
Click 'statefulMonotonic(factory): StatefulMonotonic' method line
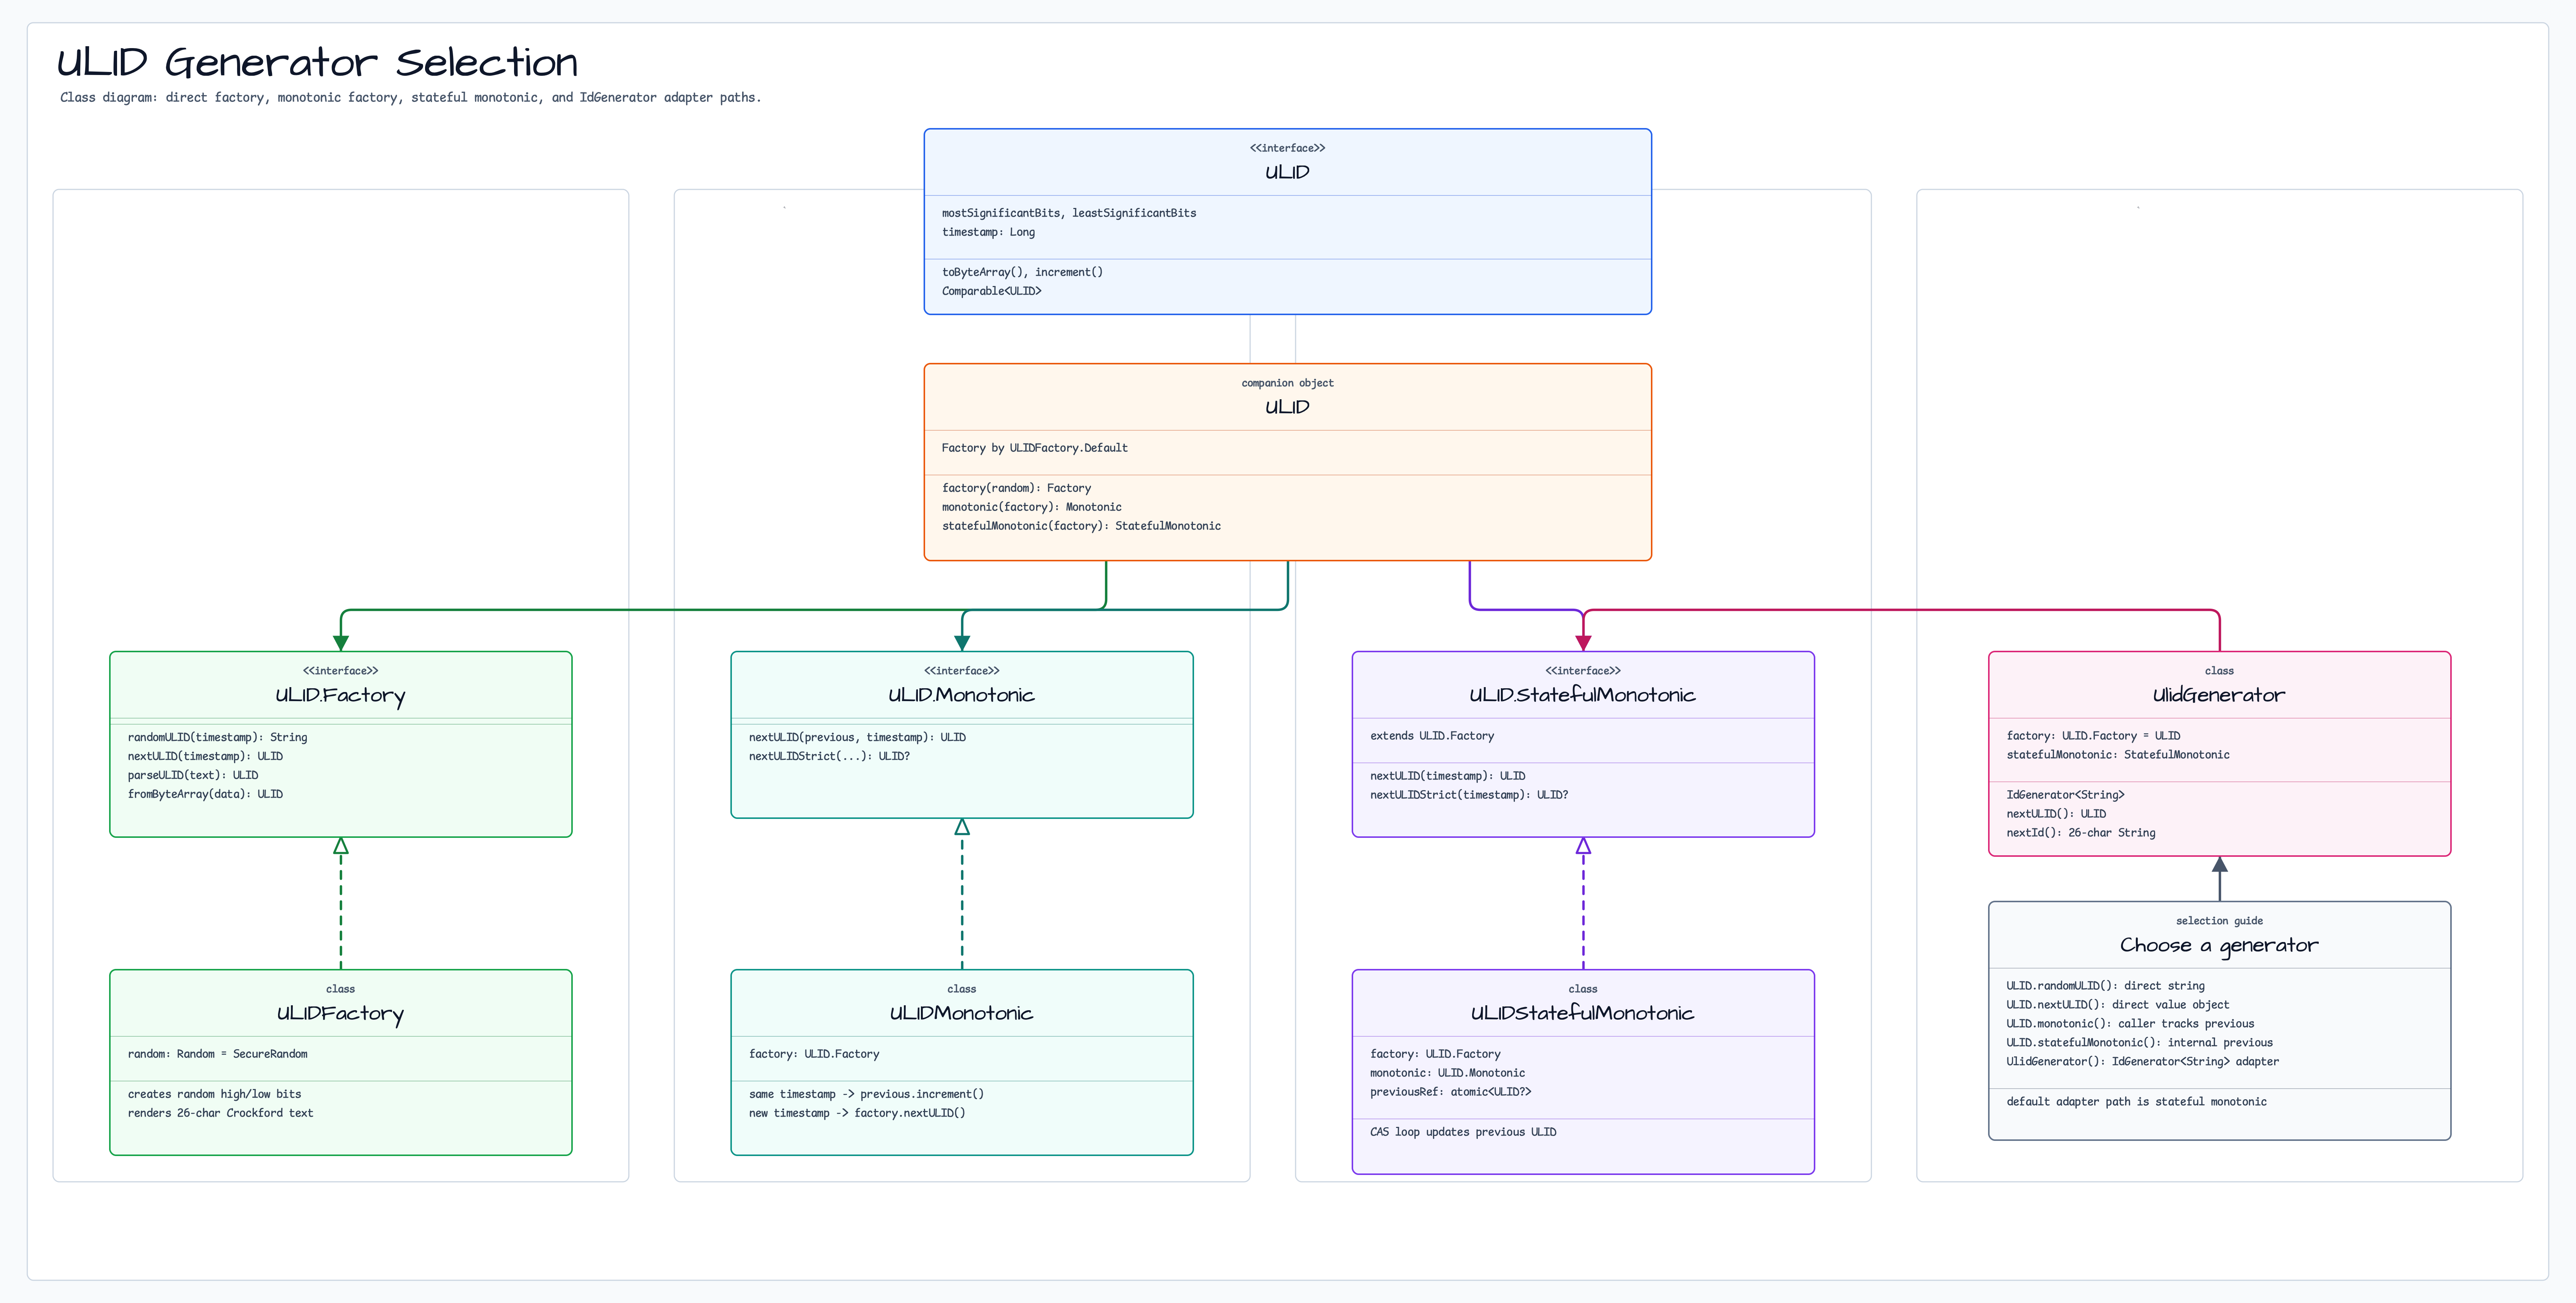1081,526
